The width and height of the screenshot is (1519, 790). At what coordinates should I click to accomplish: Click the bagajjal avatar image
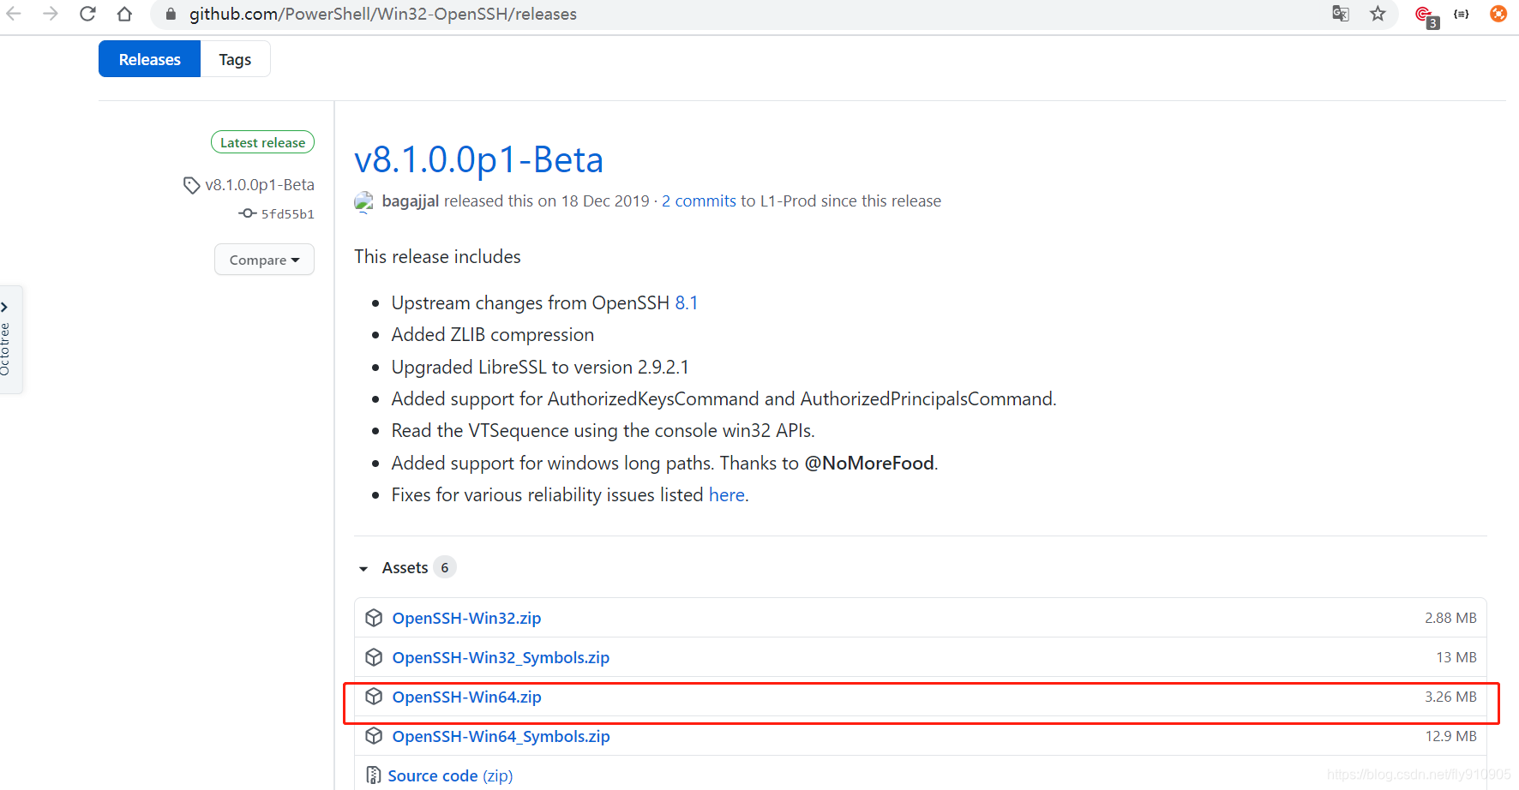363,201
